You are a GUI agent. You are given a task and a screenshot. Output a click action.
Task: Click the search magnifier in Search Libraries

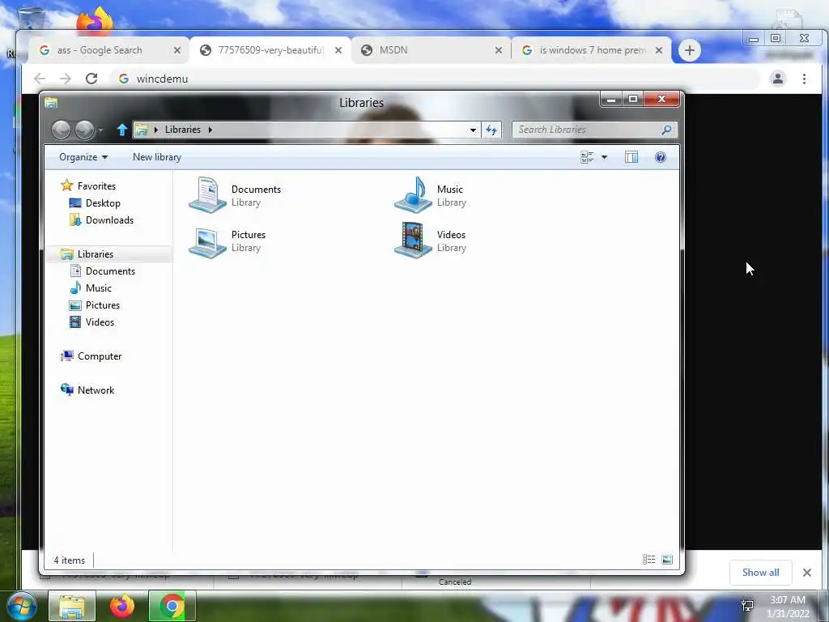click(x=666, y=130)
